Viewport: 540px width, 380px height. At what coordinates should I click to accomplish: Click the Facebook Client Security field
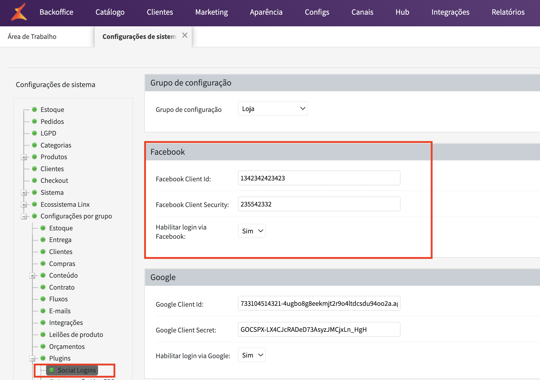point(319,204)
